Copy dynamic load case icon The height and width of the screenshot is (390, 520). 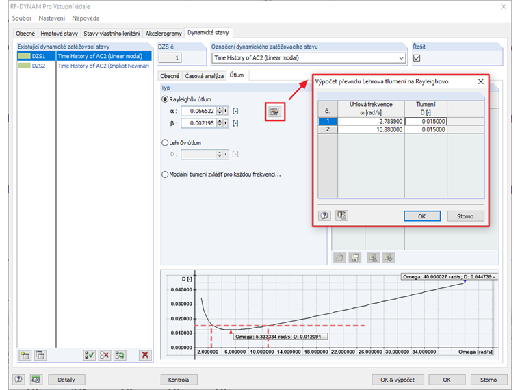40,355
